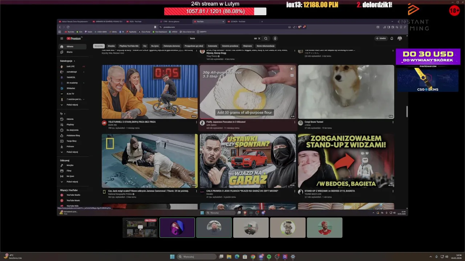Open Playlisty in the sidebar
465x261 pixels.
pyautogui.click(x=73, y=124)
